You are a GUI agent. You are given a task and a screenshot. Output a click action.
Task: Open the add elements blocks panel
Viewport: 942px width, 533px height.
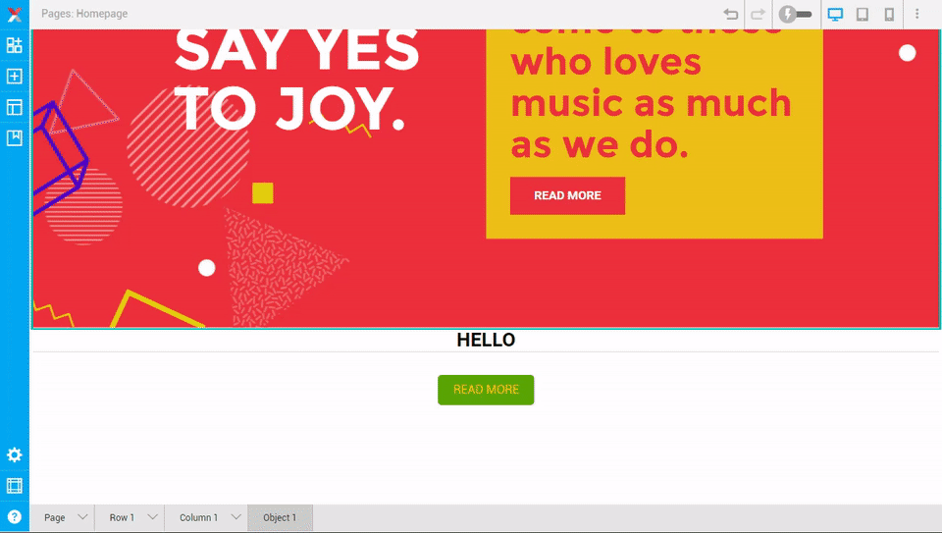(x=15, y=45)
